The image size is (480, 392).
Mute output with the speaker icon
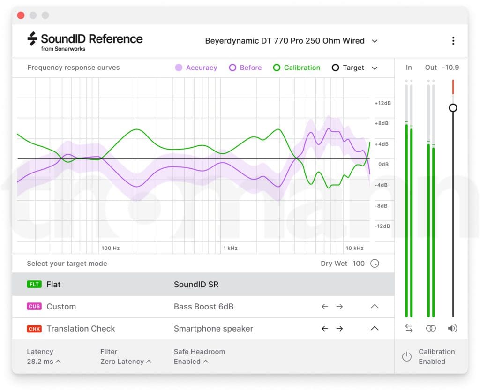pos(452,329)
